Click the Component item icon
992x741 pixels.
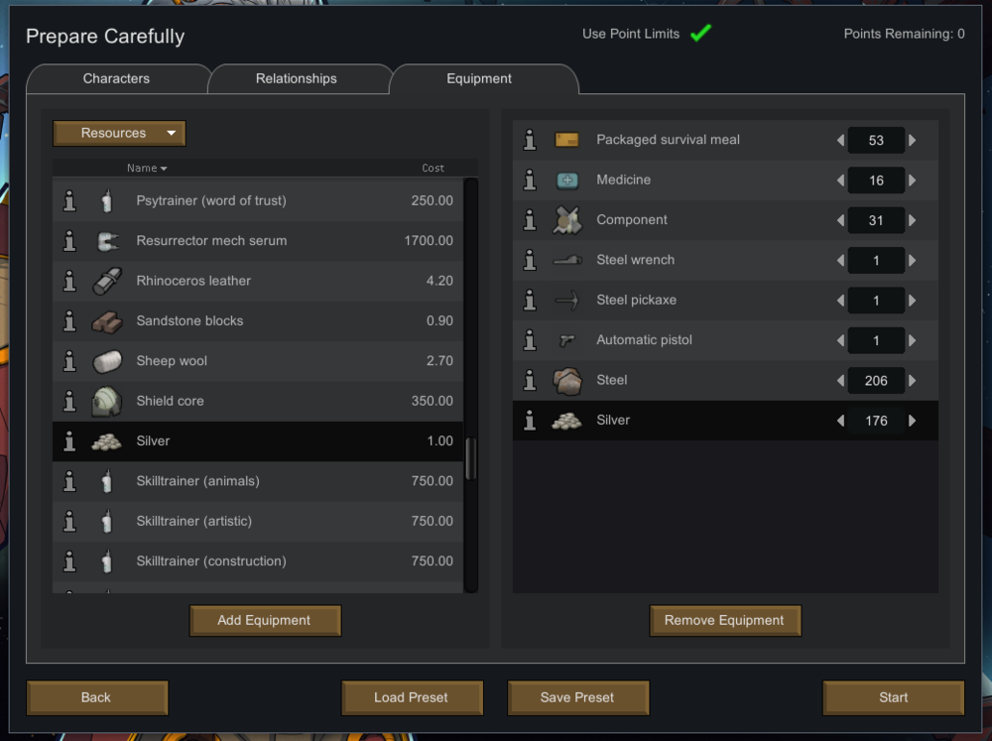[566, 220]
